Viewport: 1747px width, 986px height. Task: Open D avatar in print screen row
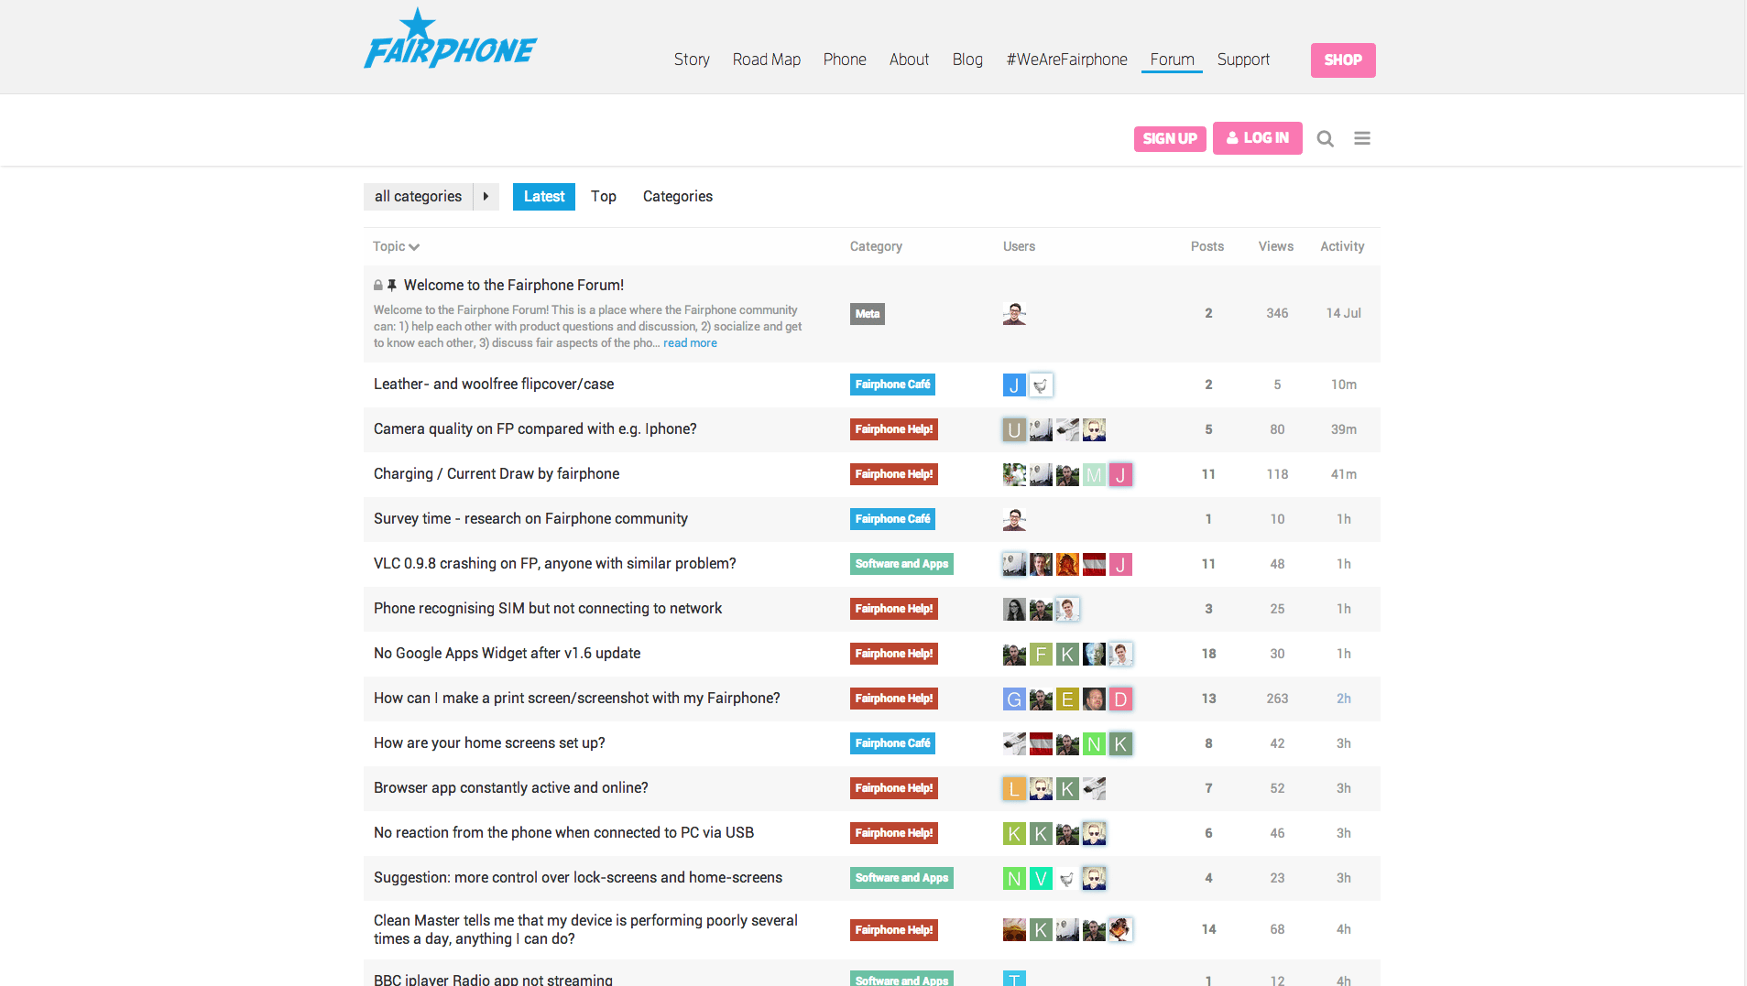[1120, 699]
